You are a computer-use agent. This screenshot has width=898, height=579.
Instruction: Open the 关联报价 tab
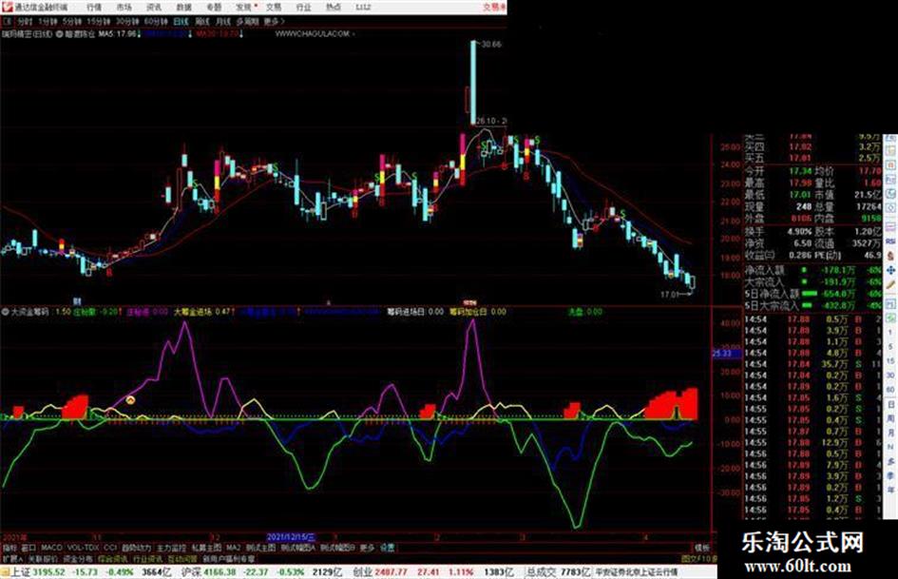43,558
